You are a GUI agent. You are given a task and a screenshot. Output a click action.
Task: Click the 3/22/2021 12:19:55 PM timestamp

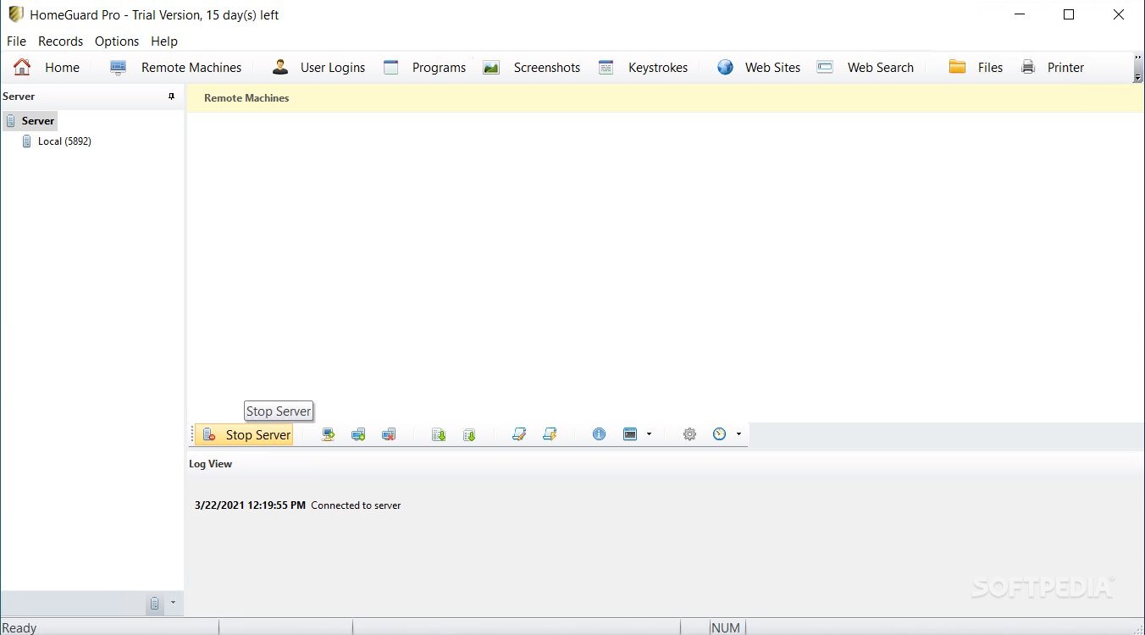[x=250, y=505]
